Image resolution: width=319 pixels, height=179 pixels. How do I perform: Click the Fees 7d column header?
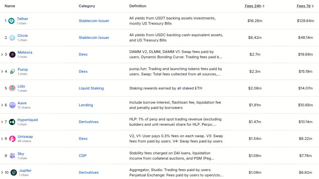303,6
